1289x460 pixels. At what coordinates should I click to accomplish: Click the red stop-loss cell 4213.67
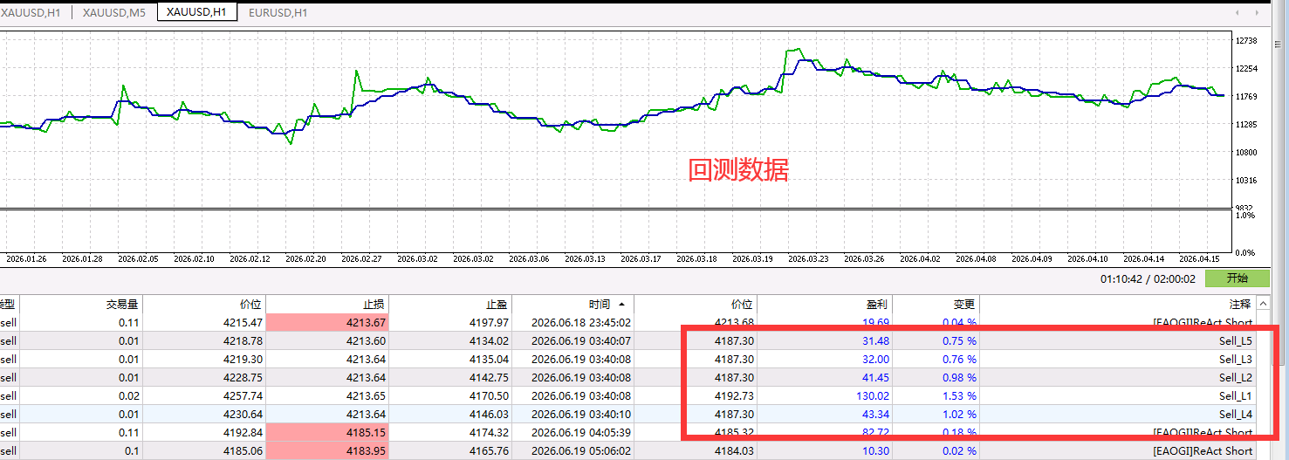point(327,322)
